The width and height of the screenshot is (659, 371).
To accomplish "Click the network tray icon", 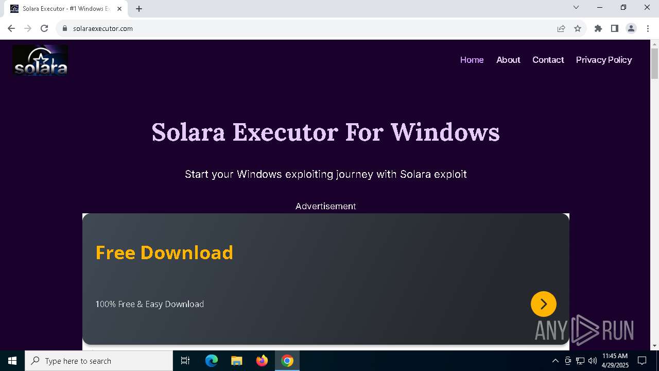I will coord(580,361).
